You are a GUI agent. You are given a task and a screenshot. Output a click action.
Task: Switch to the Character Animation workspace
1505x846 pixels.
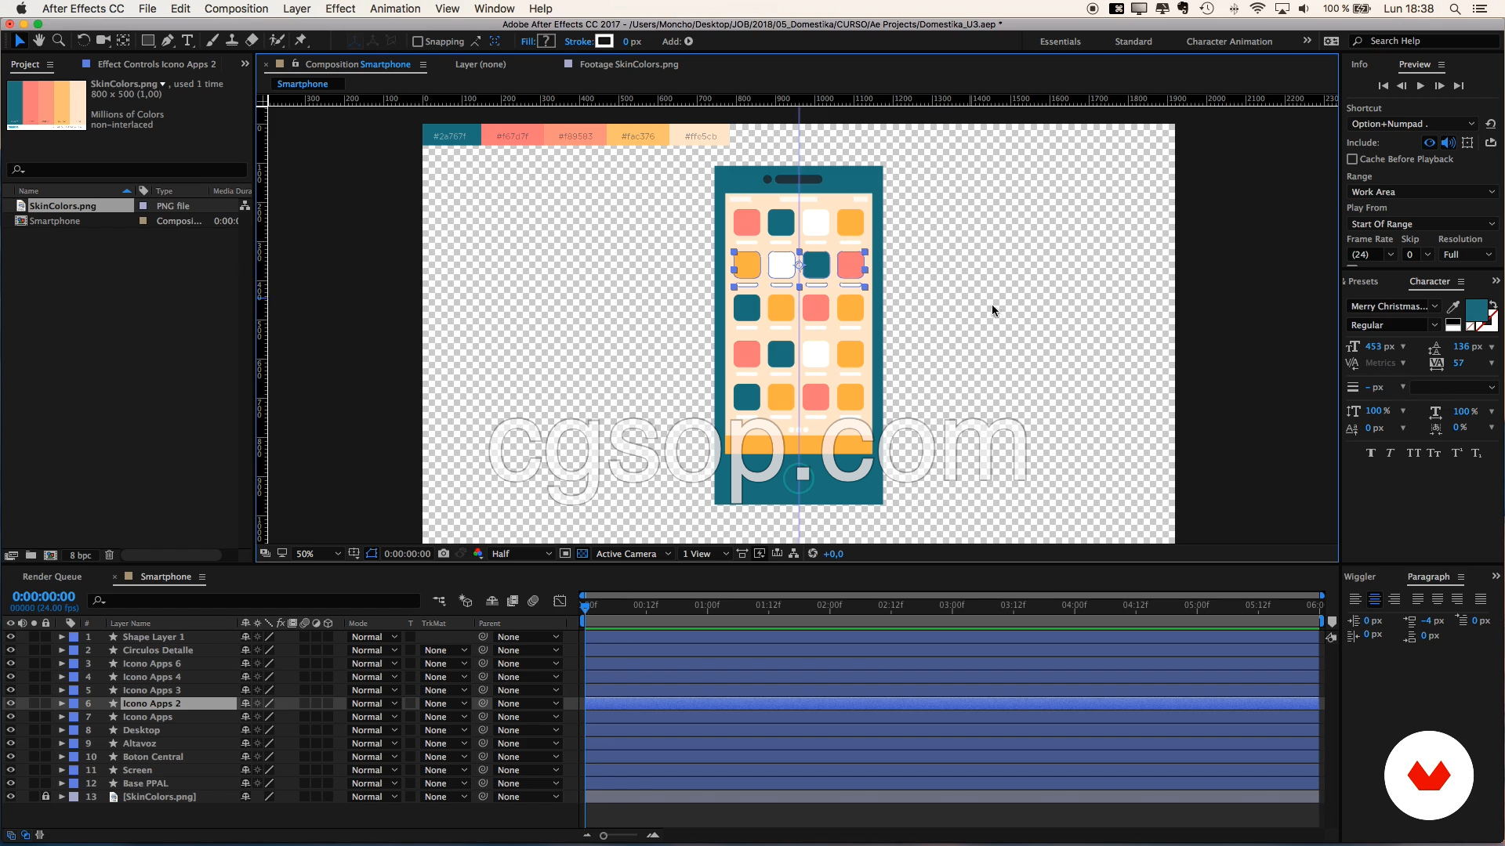pos(1228,42)
